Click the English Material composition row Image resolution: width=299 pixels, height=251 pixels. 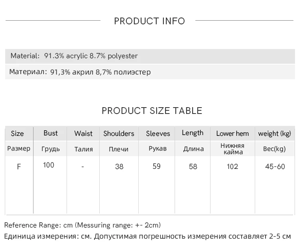pyautogui.click(x=74, y=56)
